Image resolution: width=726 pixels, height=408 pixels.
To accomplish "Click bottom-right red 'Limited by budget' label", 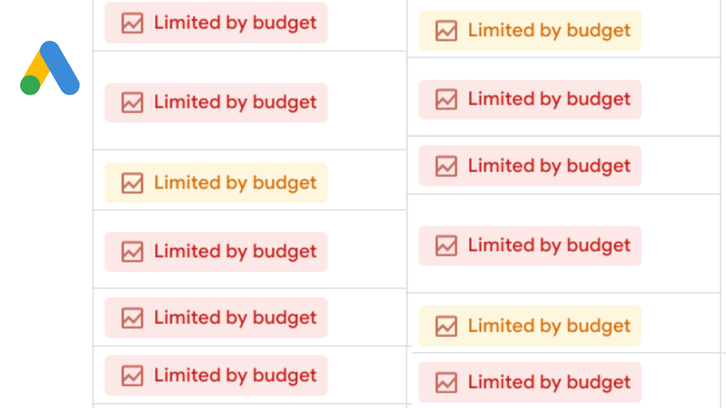I will point(549,382).
